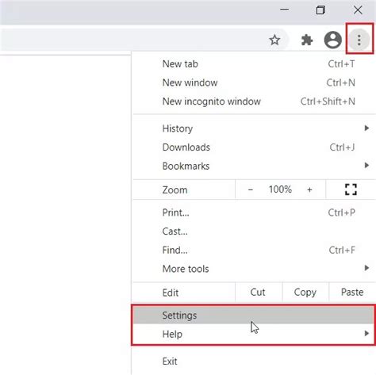Click the bookmark star icon
This screenshot has width=376, height=375.
(x=274, y=40)
